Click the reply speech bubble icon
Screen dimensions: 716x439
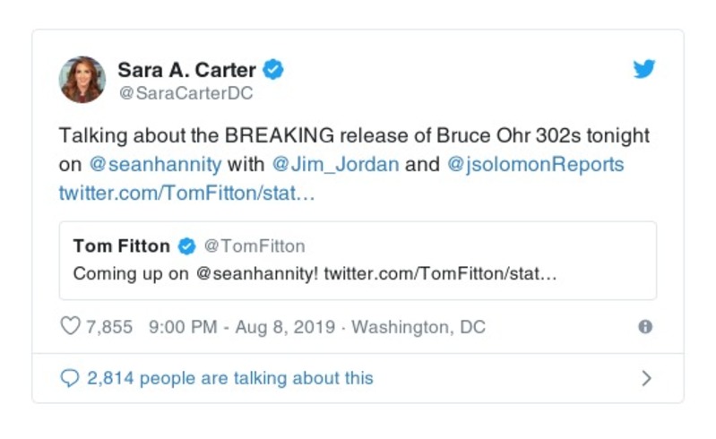tap(70, 378)
